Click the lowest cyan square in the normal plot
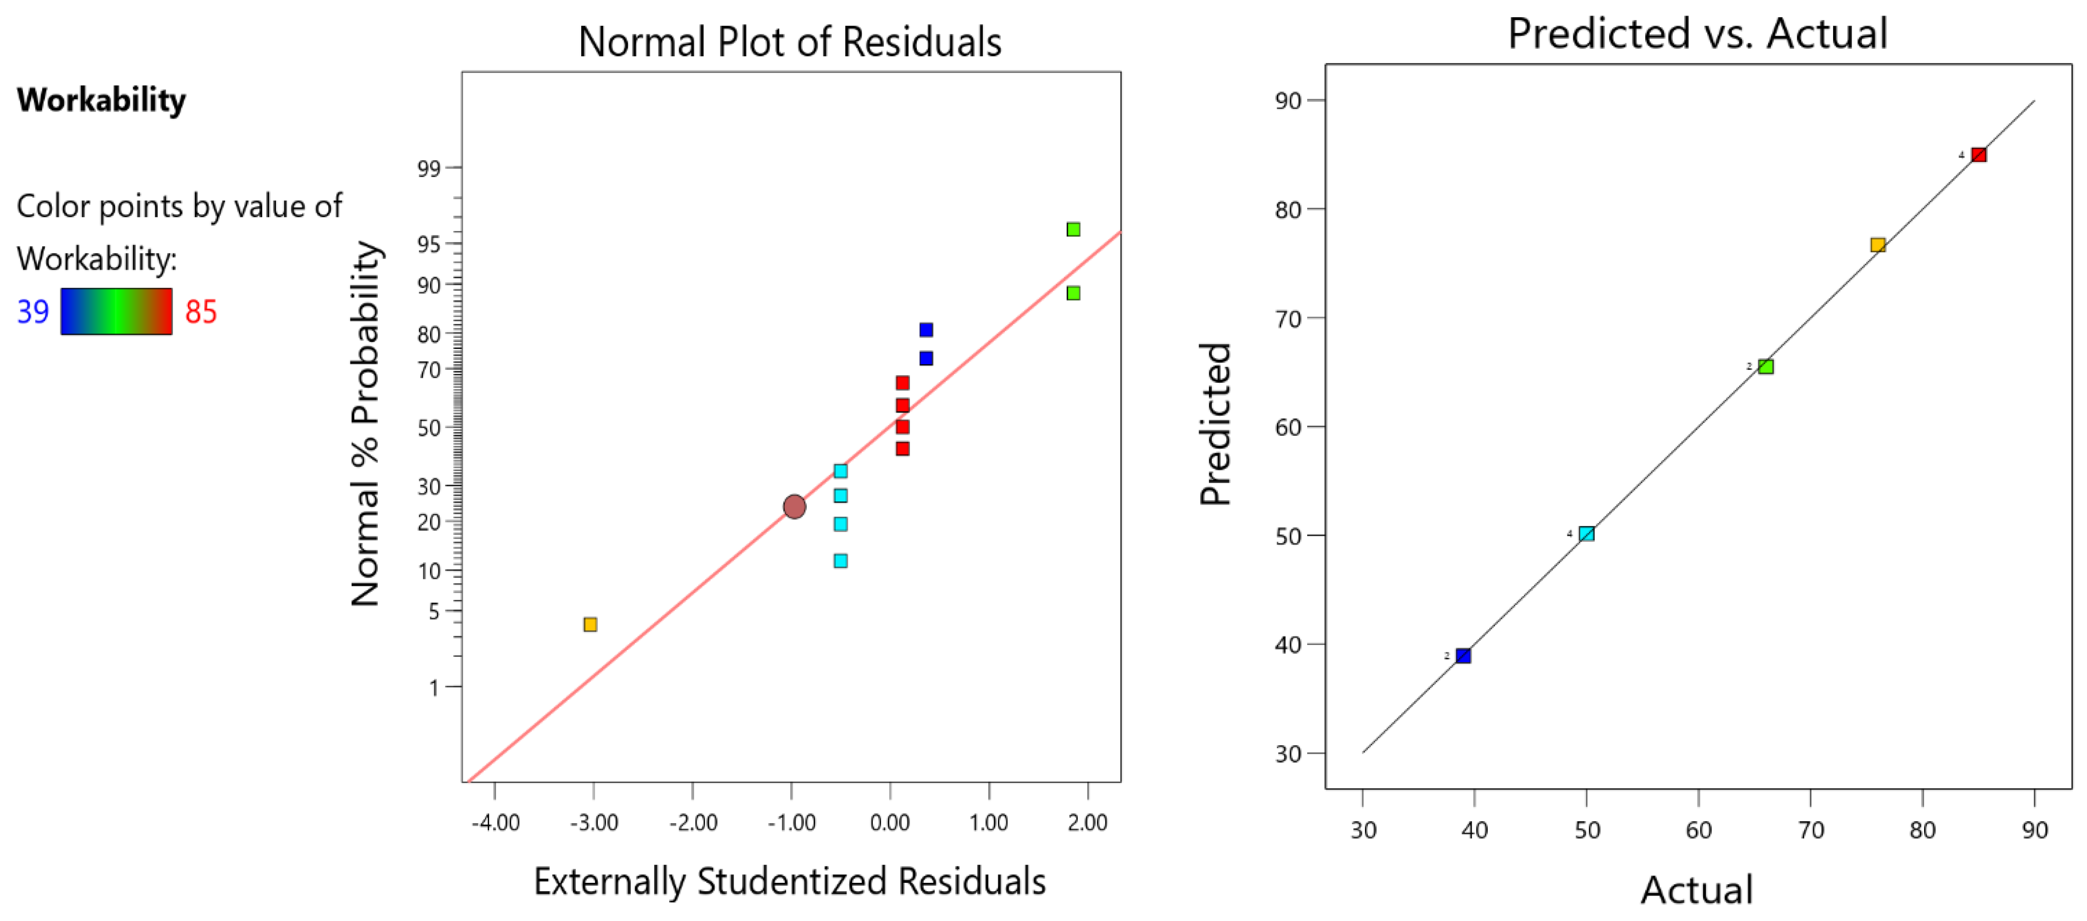2087x921 pixels. 840,561
